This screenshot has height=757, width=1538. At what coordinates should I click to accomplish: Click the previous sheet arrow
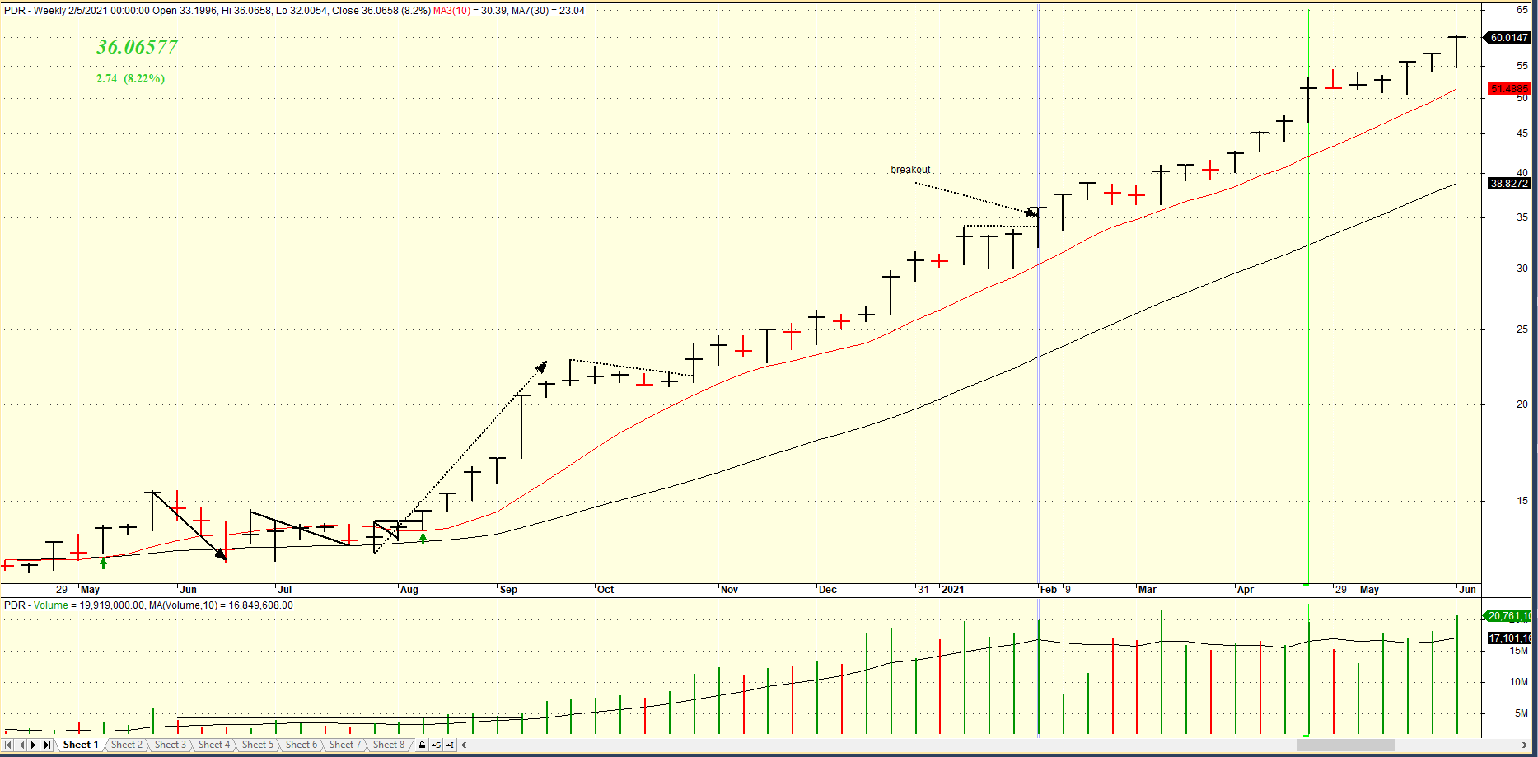(21, 745)
